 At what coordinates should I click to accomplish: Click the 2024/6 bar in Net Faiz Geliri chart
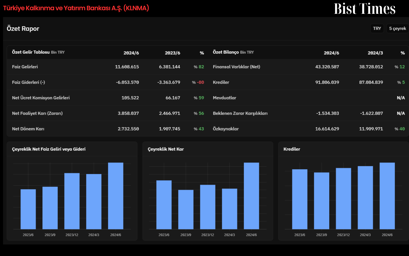(116, 196)
